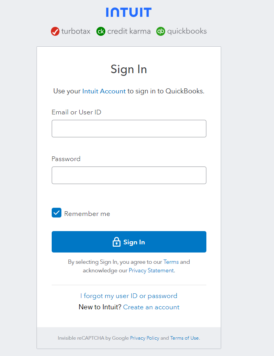Select the quickbooks brand name text
Screen dimensions: 274x356
pyautogui.click(x=187, y=31)
